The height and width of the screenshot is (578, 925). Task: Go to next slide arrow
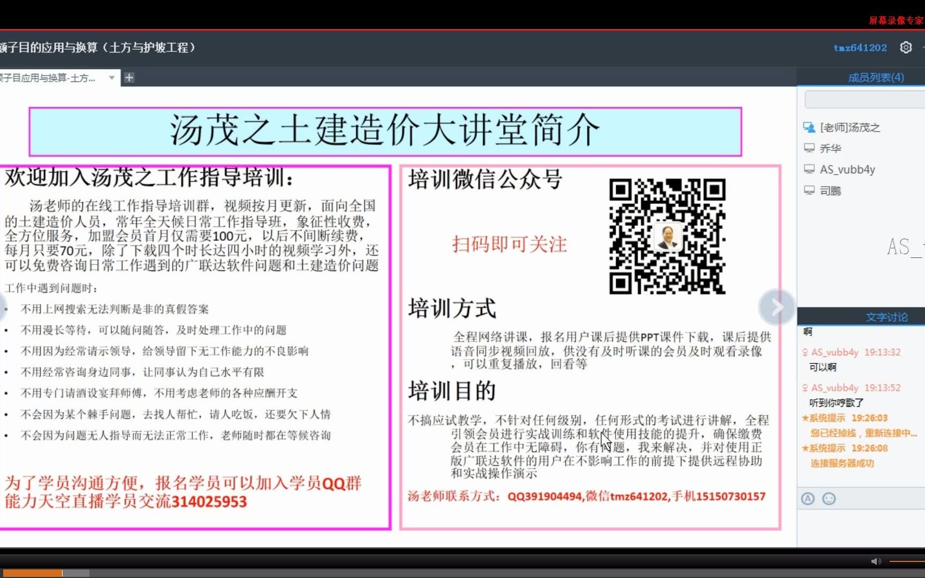(777, 307)
